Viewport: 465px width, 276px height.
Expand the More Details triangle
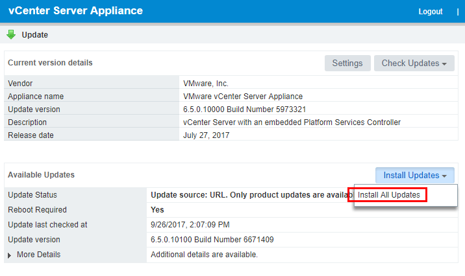click(10, 255)
